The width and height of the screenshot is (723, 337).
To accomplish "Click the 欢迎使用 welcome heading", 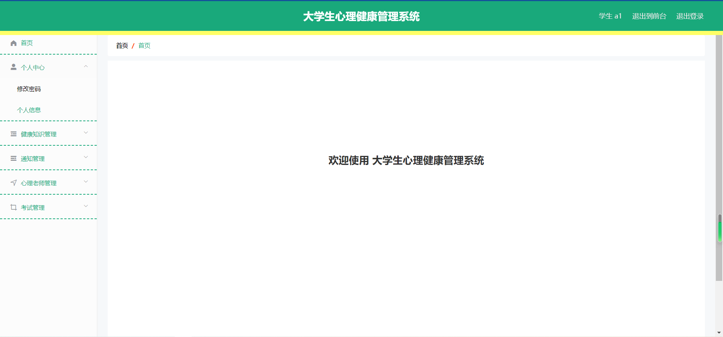I will pos(406,160).
